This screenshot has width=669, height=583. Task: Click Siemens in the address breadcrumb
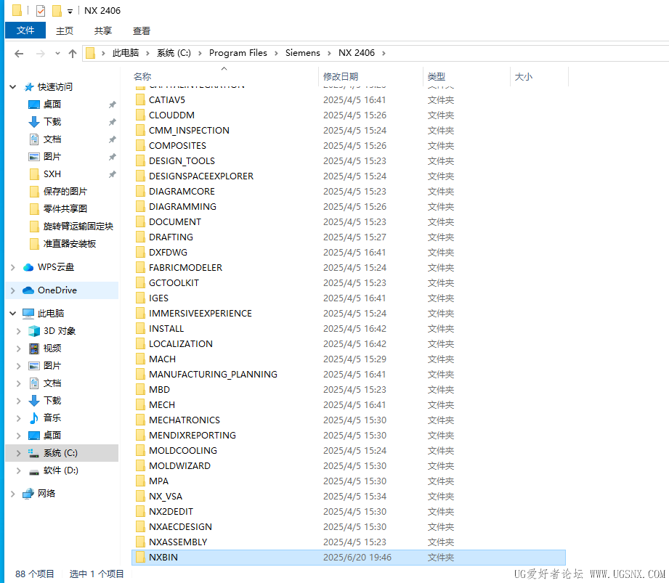point(302,53)
